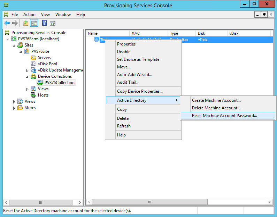Screen dimensions: 277x217
Task: Choose Move... from the context menu
Action: (144, 67)
